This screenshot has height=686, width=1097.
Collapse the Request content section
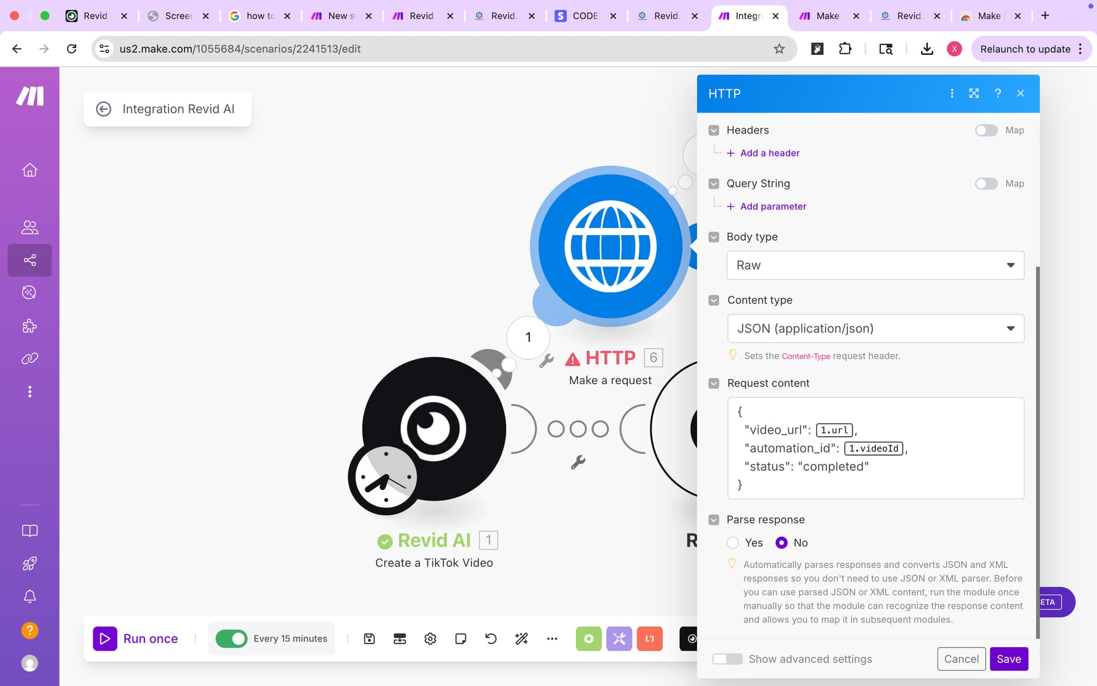tap(714, 383)
